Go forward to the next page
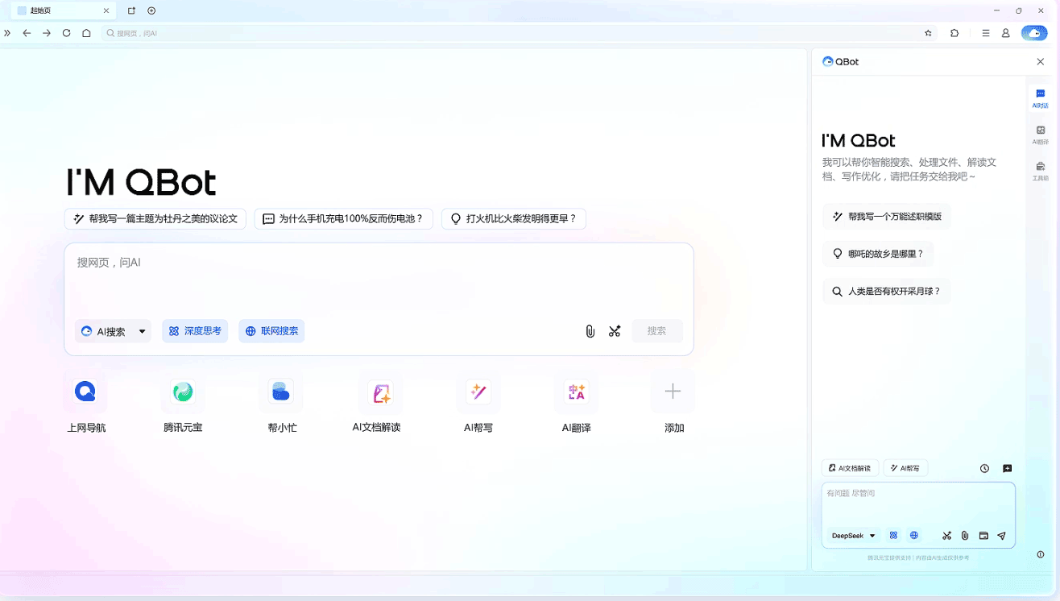The width and height of the screenshot is (1060, 601). [47, 33]
